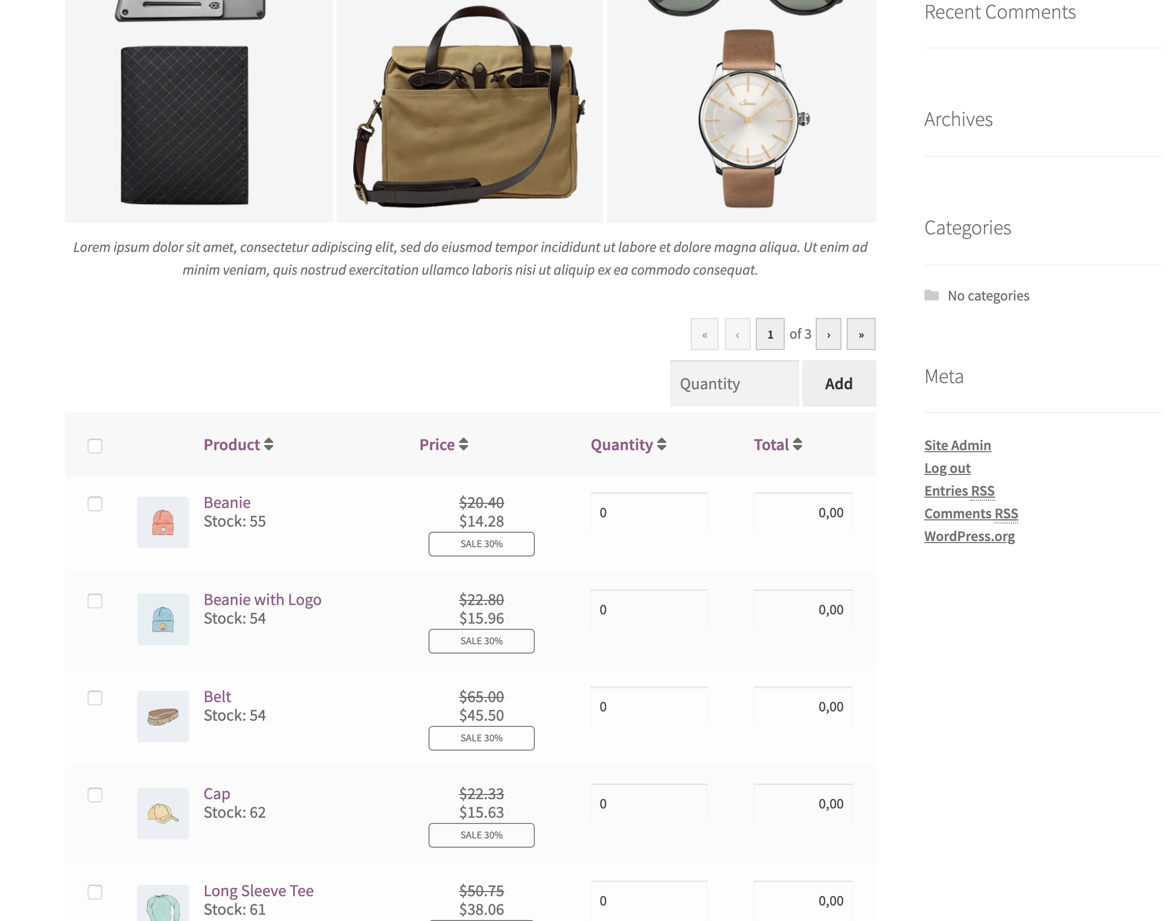Select the Beanie with Logo checkbox
This screenshot has width=1175, height=921.
[95, 601]
